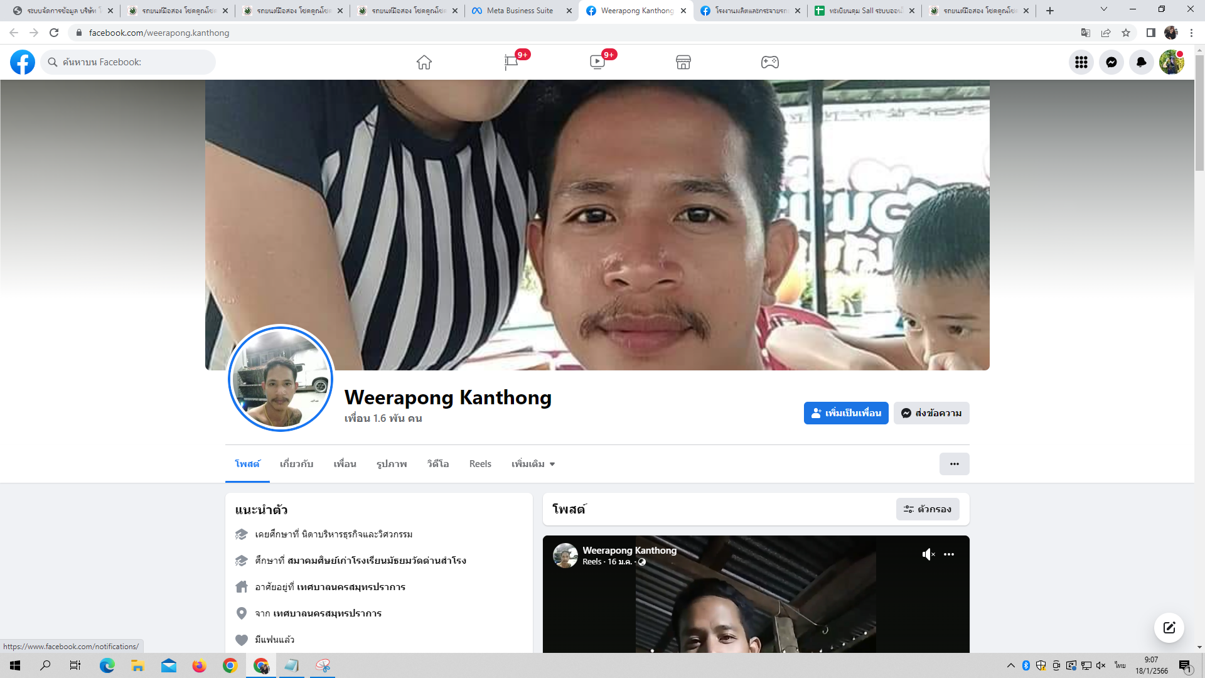Open Marketplace storefront icon
The width and height of the screenshot is (1205, 678).
(683, 62)
